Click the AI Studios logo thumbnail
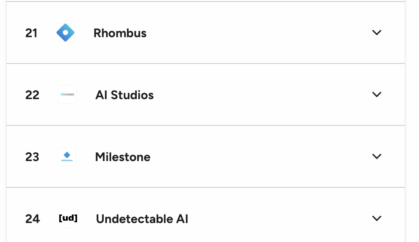The width and height of the screenshot is (419, 242). click(x=67, y=94)
